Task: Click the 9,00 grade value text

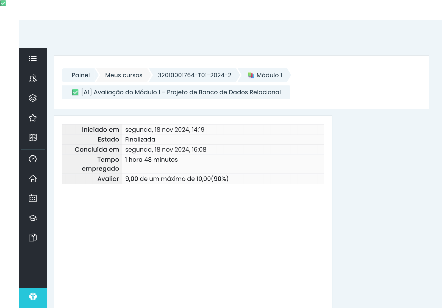Action: (x=132, y=179)
